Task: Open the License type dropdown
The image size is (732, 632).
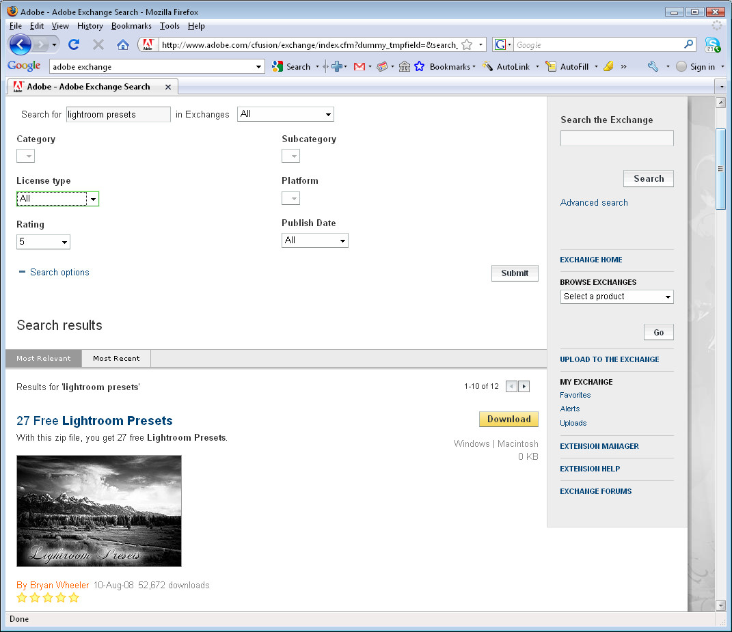Action: (x=58, y=199)
